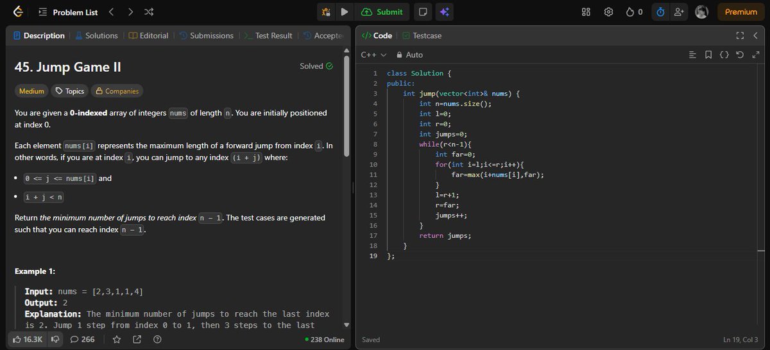
Task: Like the problem thumbs-up 16.3K
Action: pyautogui.click(x=28, y=339)
